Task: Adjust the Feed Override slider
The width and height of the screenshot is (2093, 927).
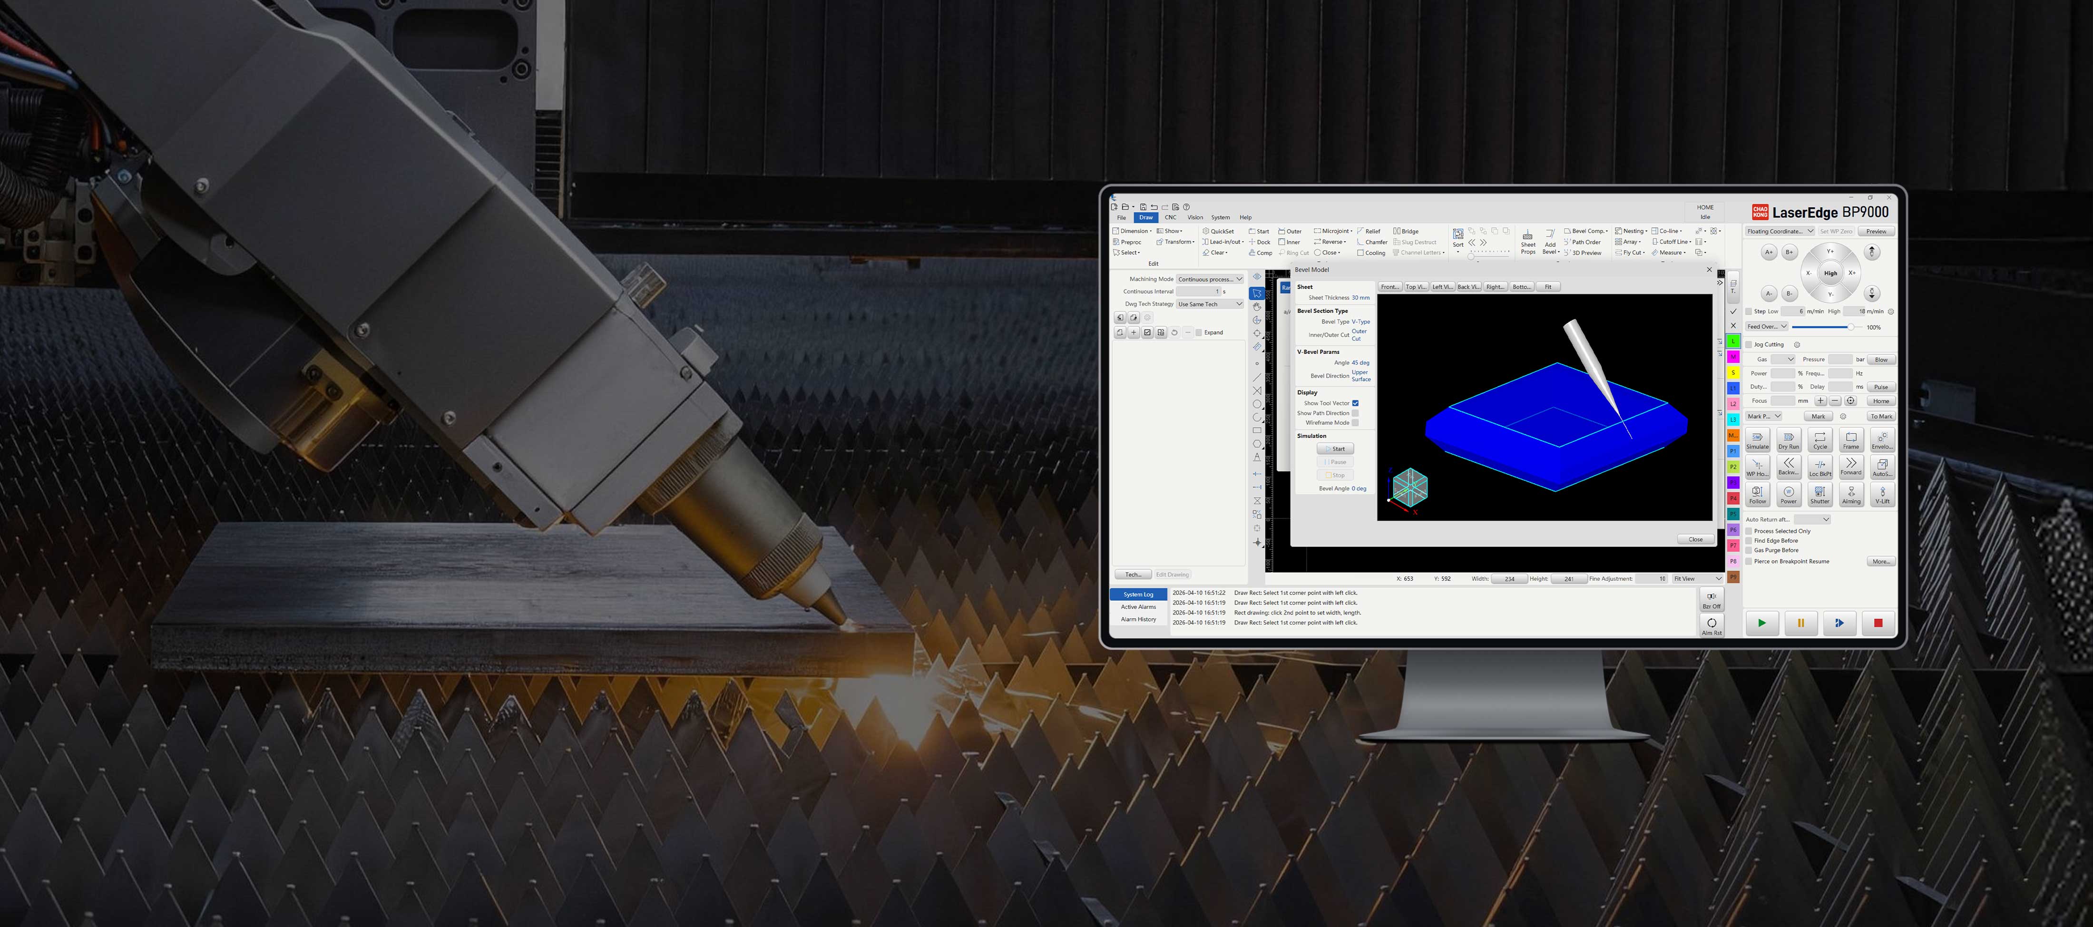Action: [1851, 327]
